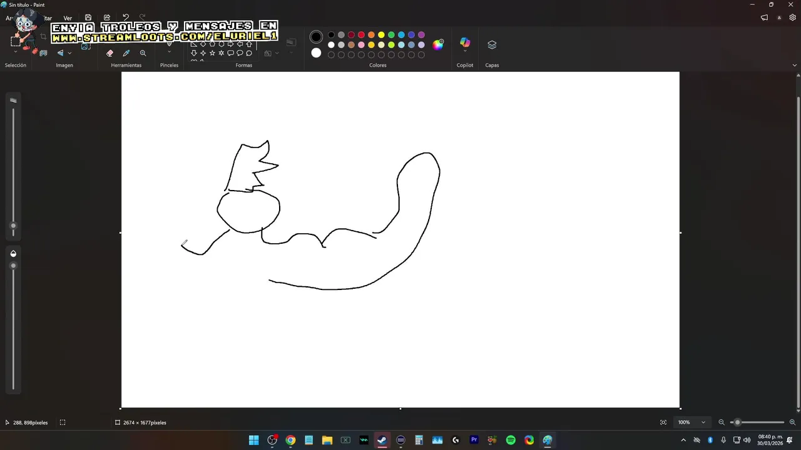Screen dimensions: 801x450
Task: Click the brush size slider handle
Action: 13,226
